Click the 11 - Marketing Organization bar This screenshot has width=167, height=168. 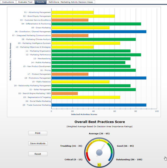point(91,51)
